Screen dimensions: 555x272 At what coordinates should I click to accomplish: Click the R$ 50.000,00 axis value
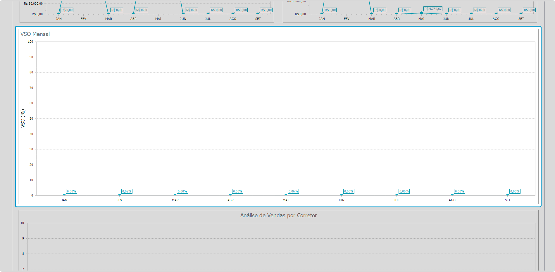click(33, 4)
